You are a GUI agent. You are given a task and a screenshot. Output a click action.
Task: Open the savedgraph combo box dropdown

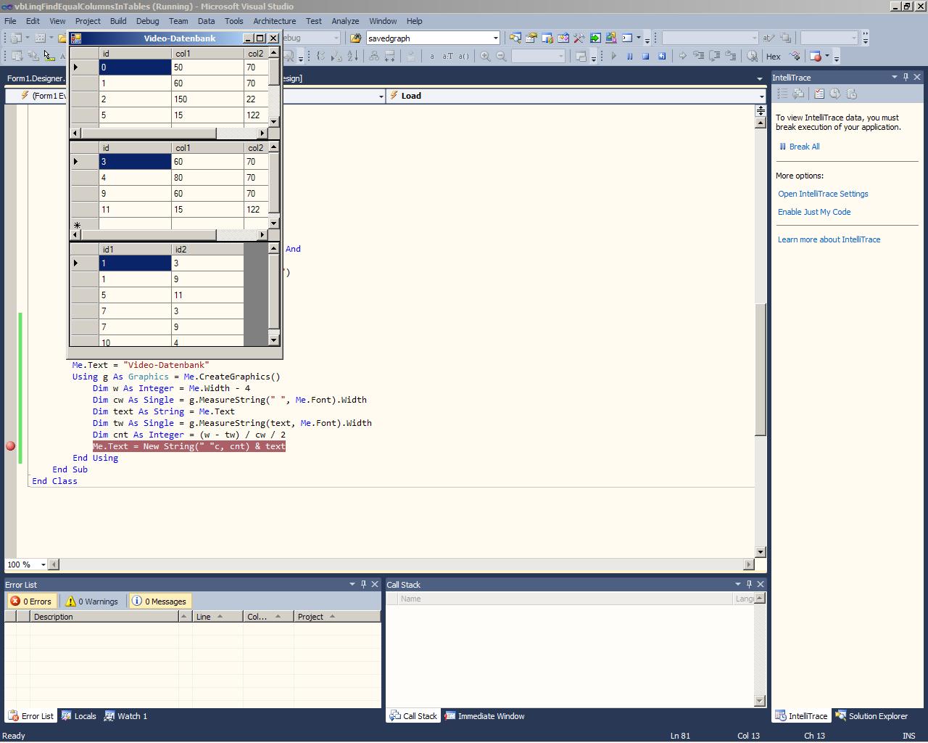point(495,38)
